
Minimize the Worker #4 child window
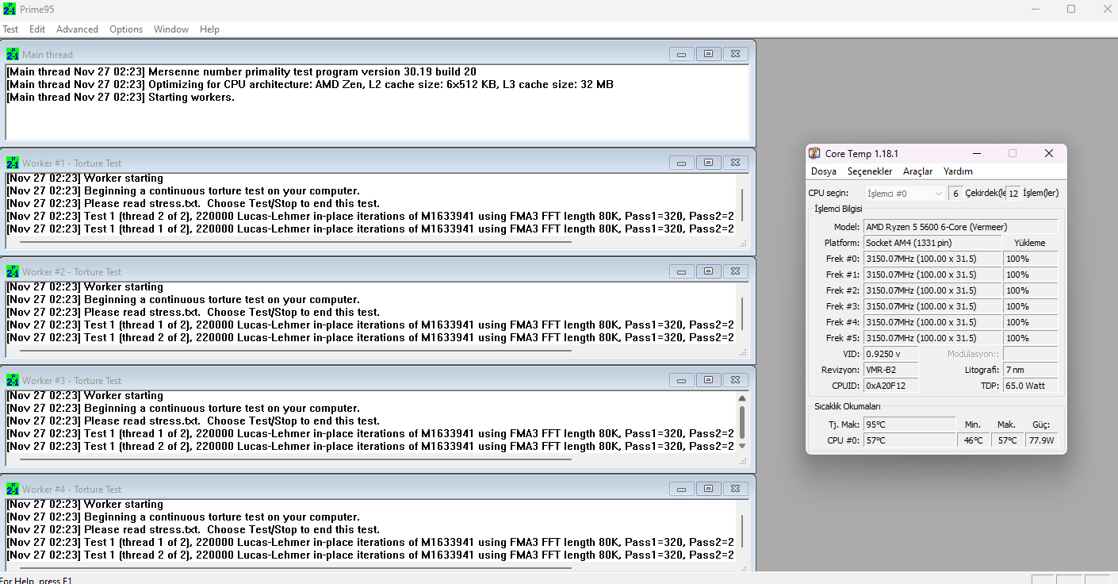point(681,489)
